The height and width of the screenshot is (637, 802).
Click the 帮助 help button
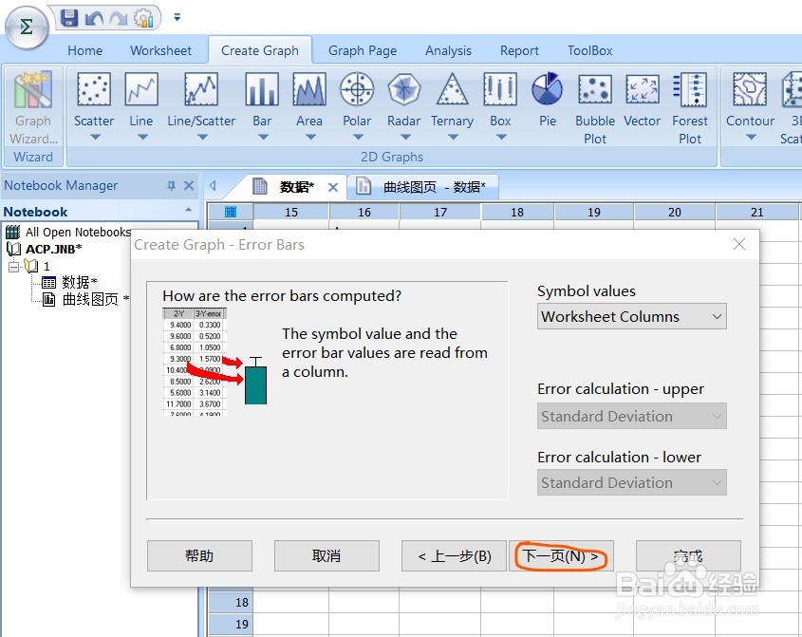[199, 555]
